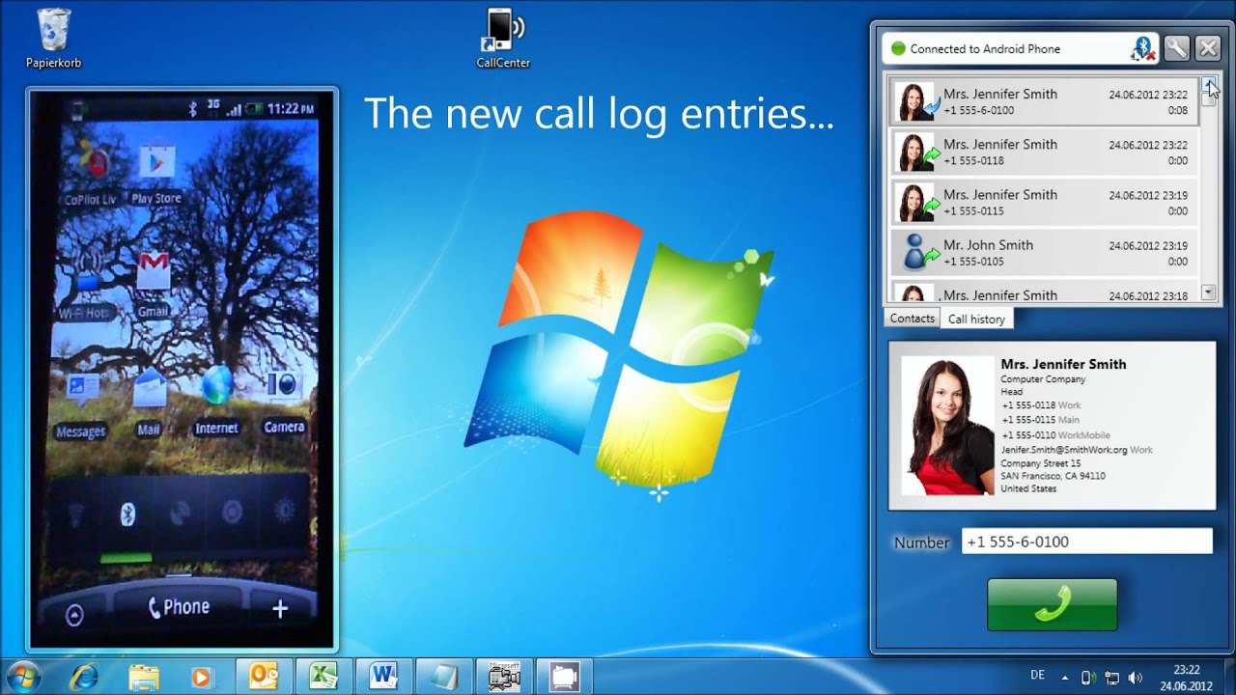Toggle Wi-Fi in the phone power widget
Viewport: 1236px width, 695px height.
click(x=74, y=514)
